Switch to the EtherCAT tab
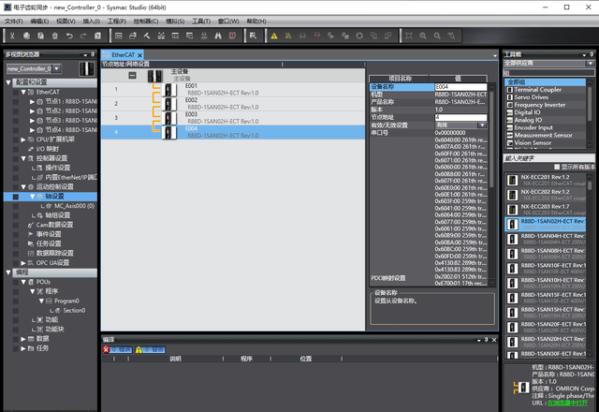This screenshot has width=599, height=412. click(x=123, y=55)
